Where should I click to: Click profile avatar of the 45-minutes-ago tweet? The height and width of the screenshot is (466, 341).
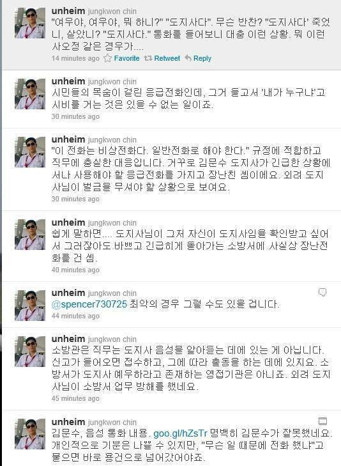30,352
